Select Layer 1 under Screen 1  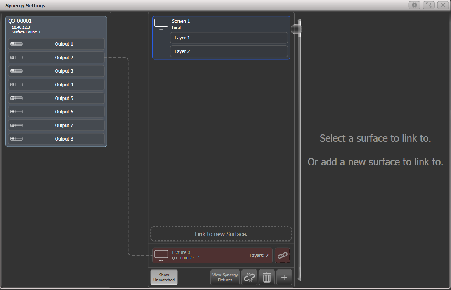[229, 38]
